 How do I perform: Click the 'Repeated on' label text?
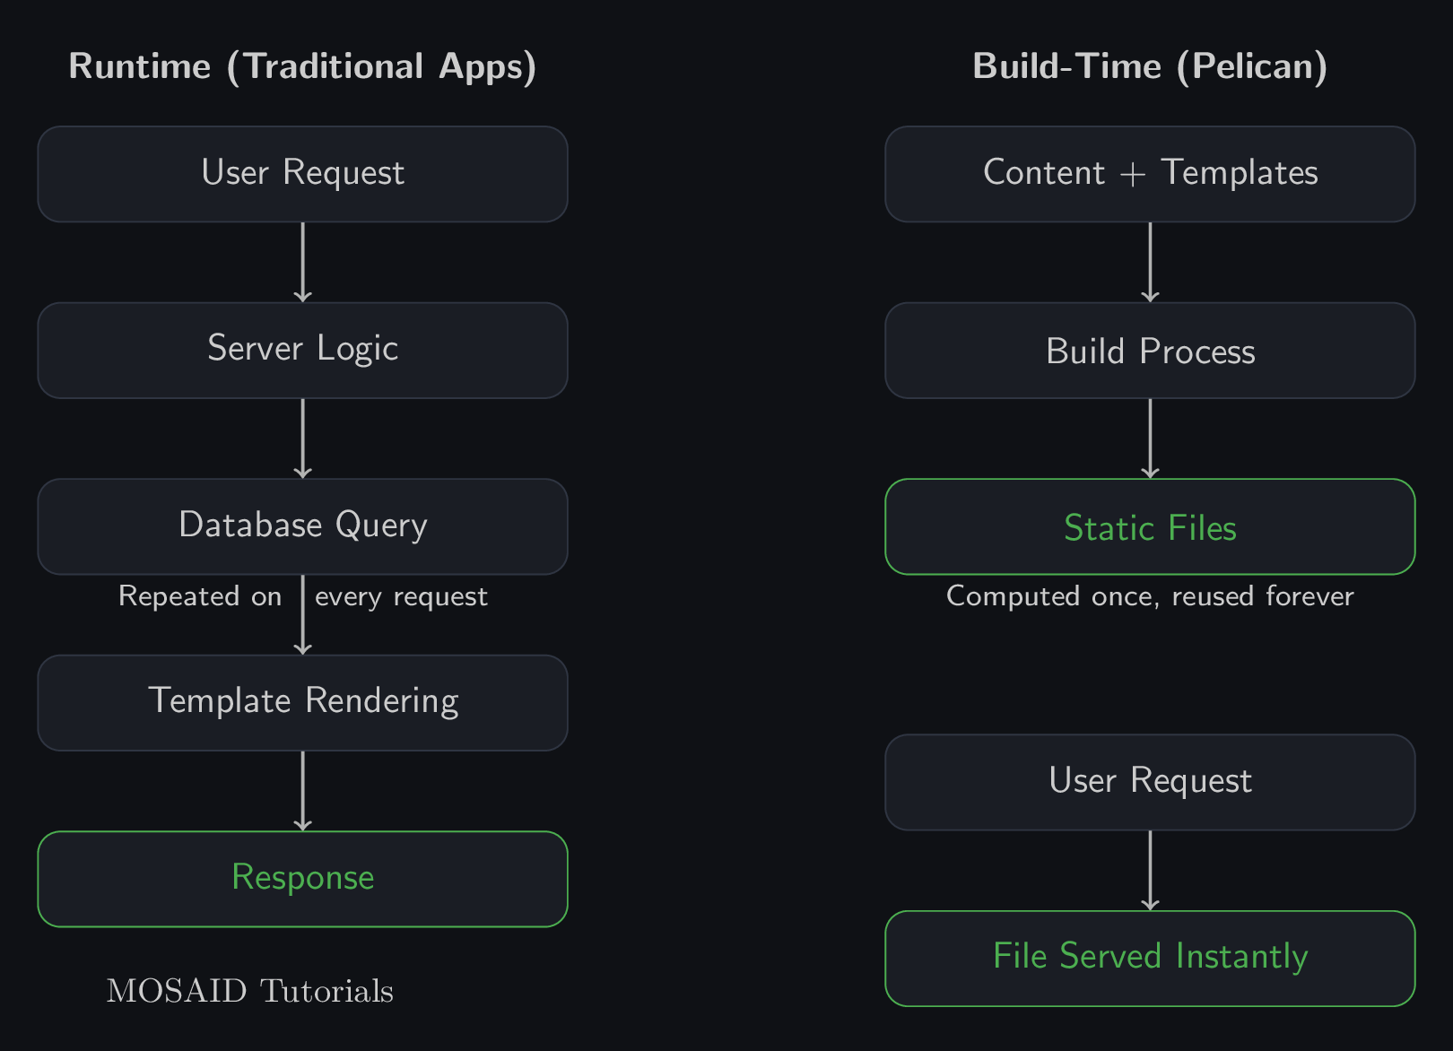tap(200, 596)
